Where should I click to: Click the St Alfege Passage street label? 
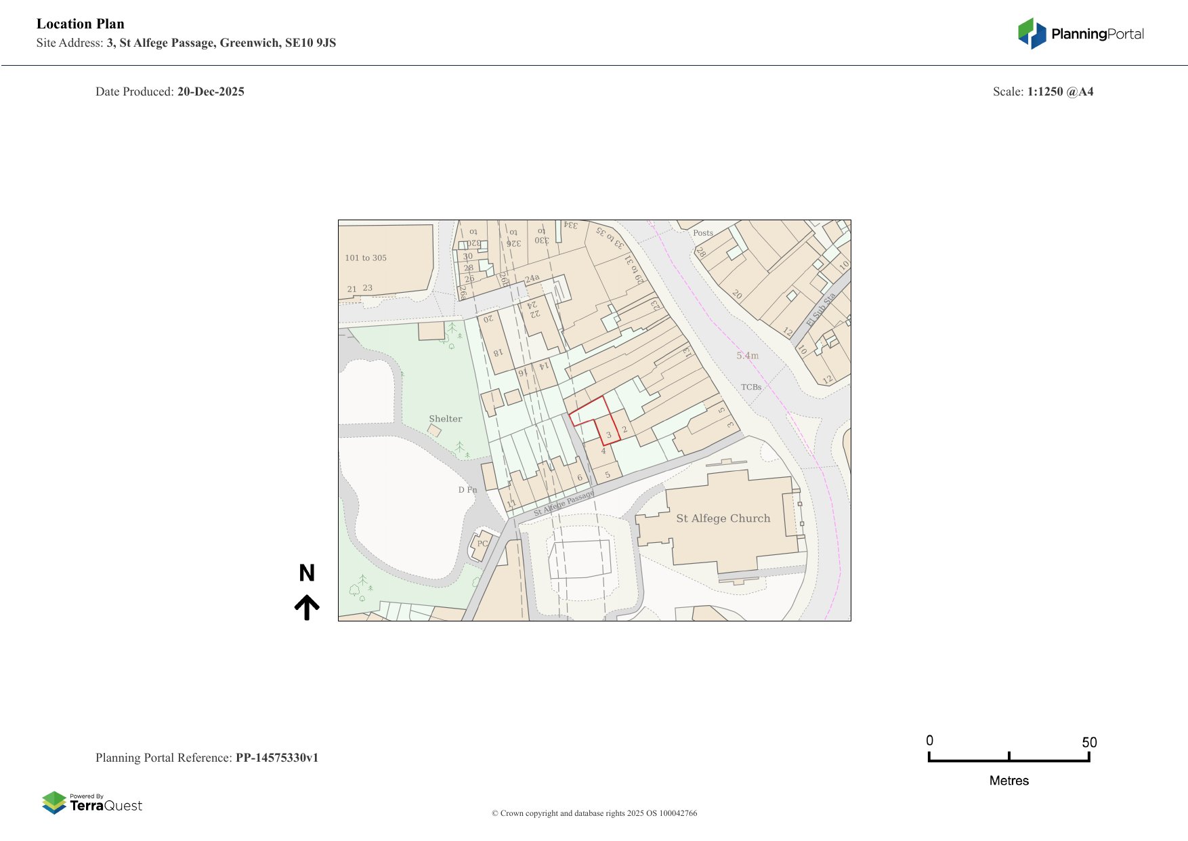564,504
